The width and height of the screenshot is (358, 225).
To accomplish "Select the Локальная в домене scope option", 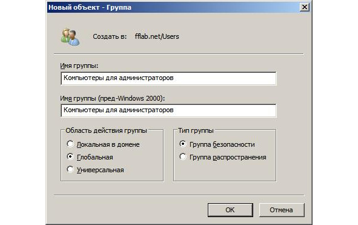I will (x=70, y=144).
